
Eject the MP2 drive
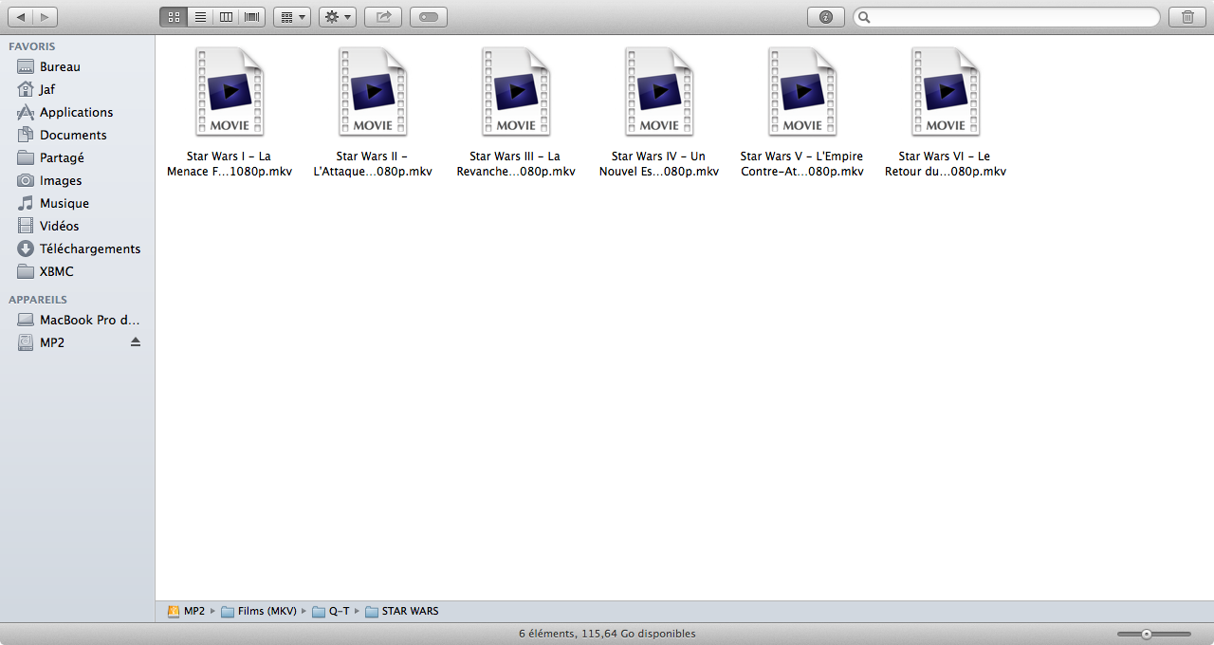click(136, 342)
